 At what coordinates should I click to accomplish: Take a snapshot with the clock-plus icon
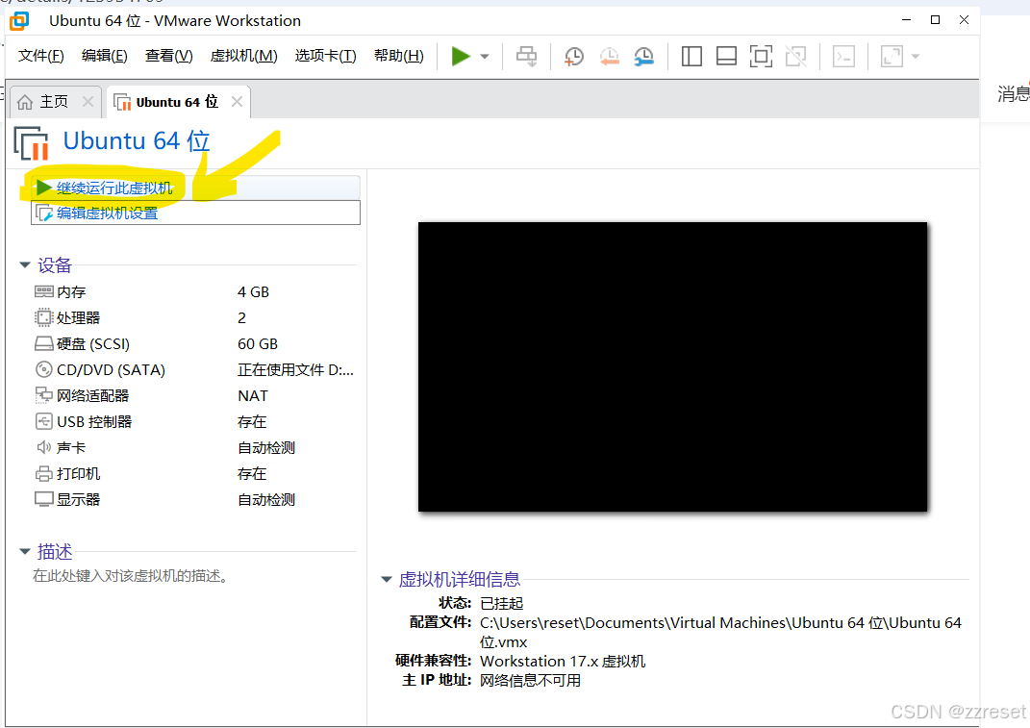pos(573,57)
